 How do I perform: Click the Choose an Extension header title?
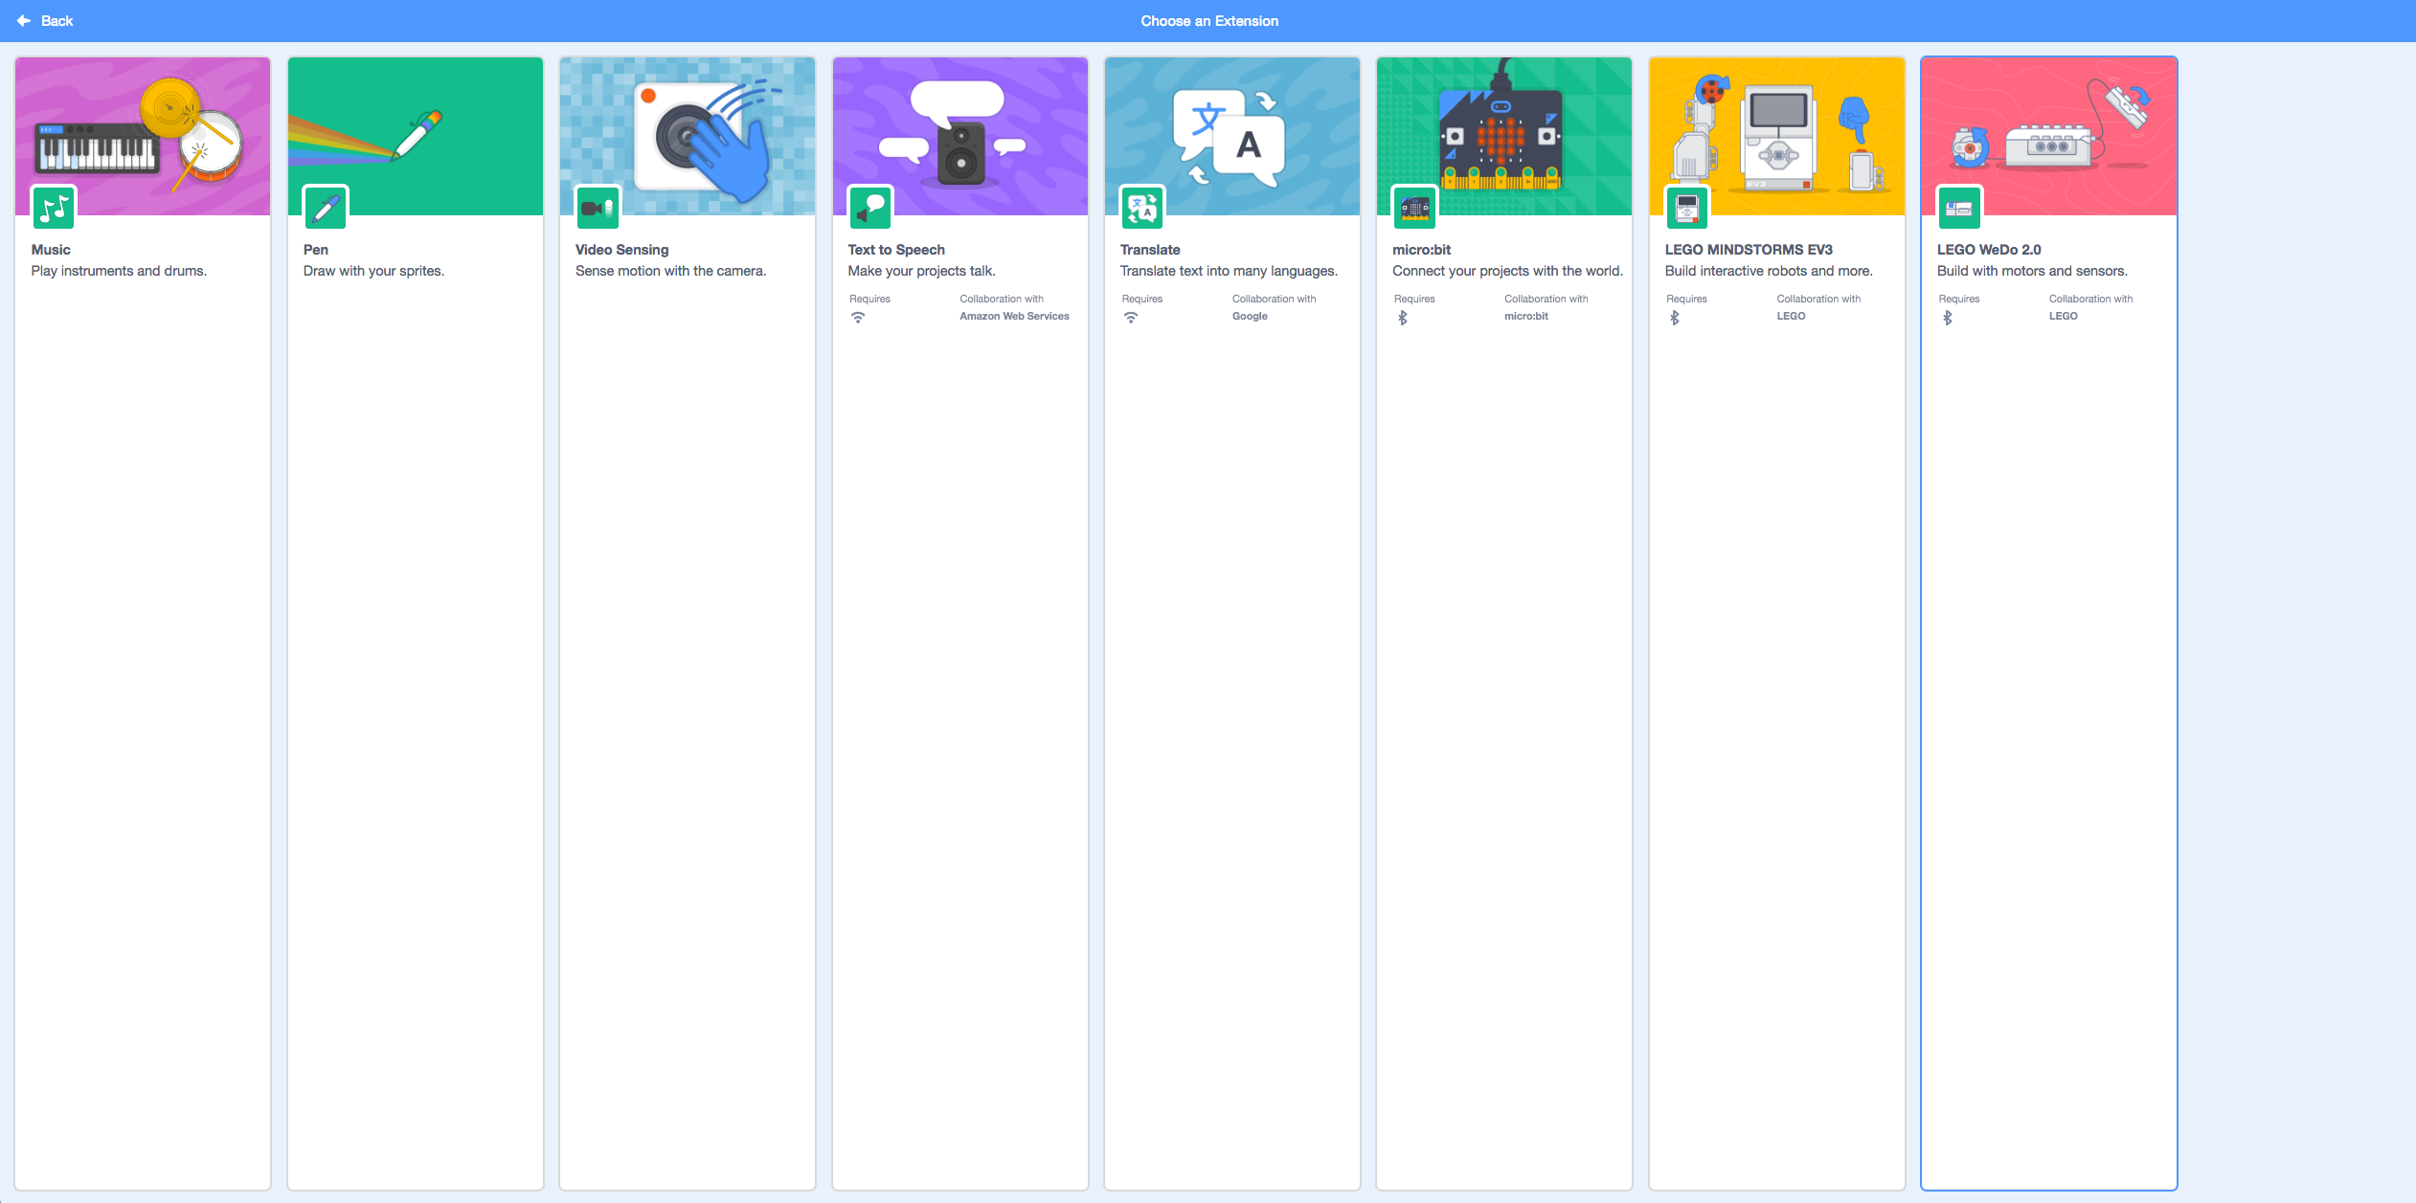[x=1208, y=20]
